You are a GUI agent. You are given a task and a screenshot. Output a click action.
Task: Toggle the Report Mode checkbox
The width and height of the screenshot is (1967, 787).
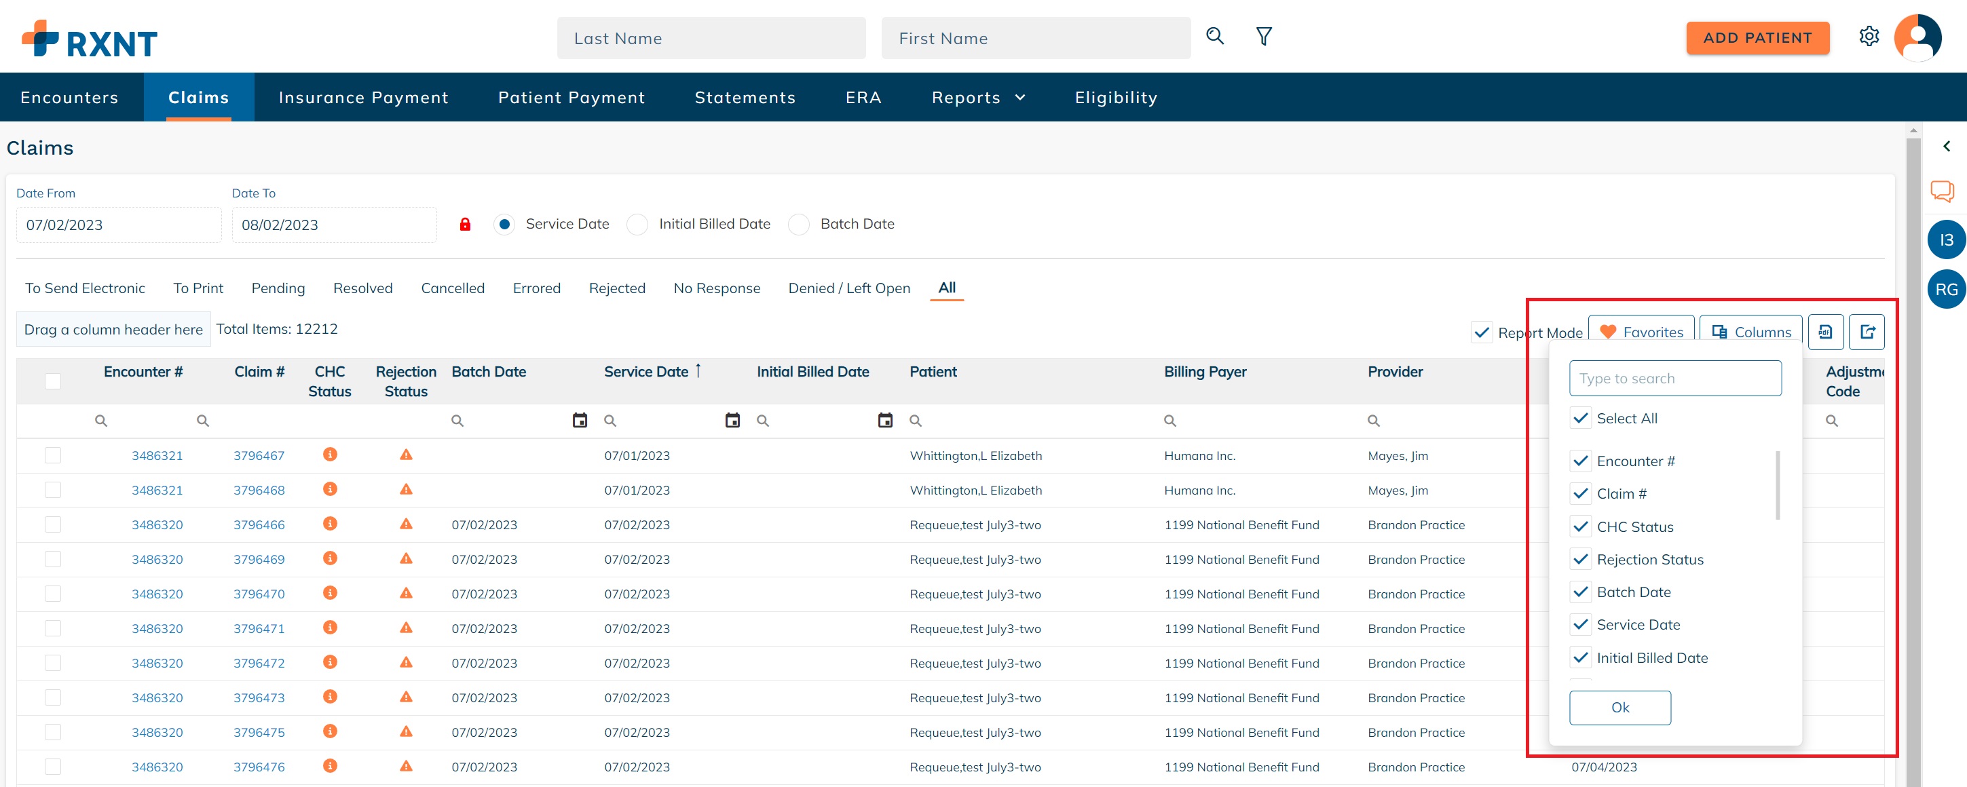[1481, 333]
